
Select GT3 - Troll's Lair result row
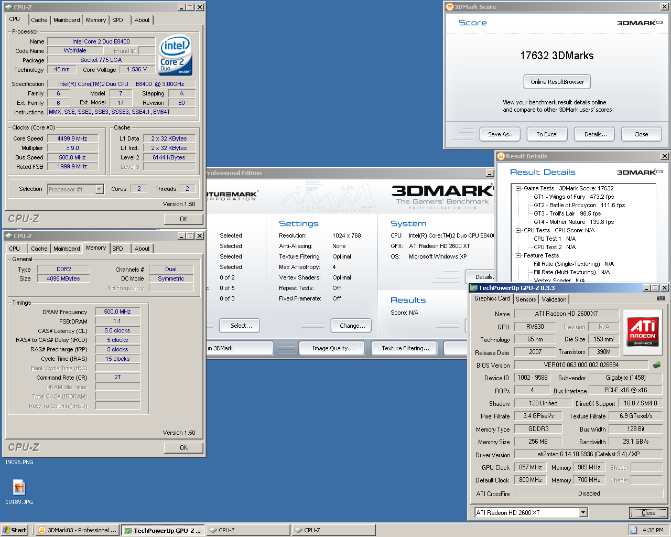tap(567, 213)
